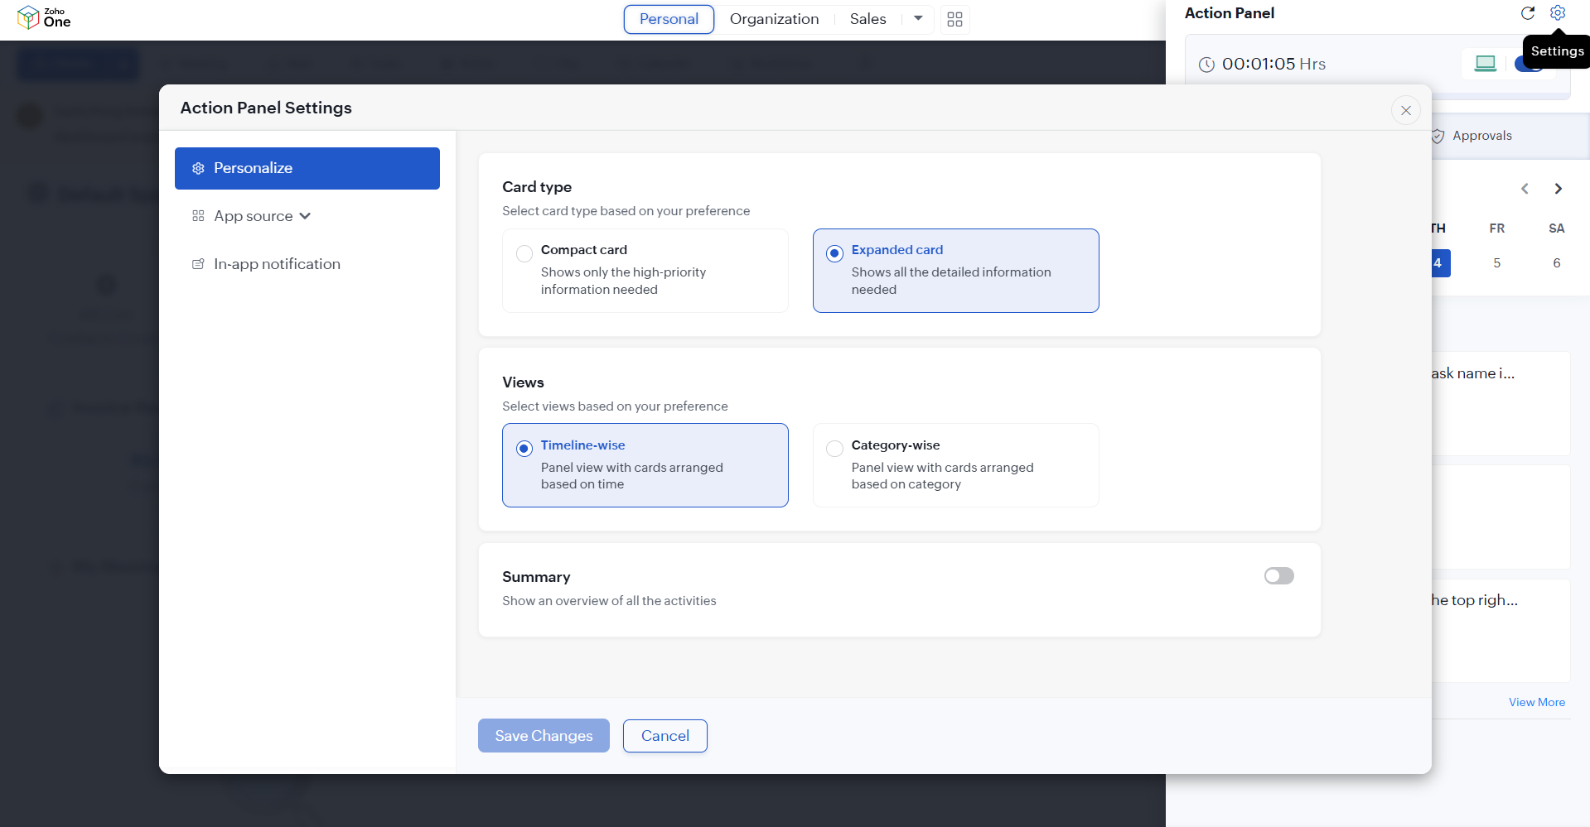1590x827 pixels.
Task: Open the In-app notification settings
Action: [277, 264]
